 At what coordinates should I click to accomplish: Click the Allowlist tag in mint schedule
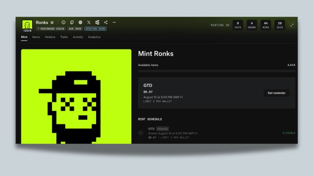coord(162,129)
